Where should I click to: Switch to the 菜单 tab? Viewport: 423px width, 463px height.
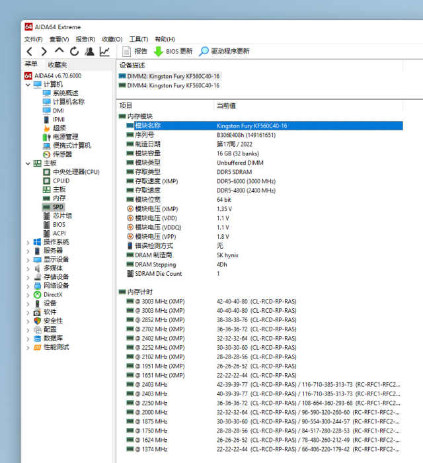31,63
